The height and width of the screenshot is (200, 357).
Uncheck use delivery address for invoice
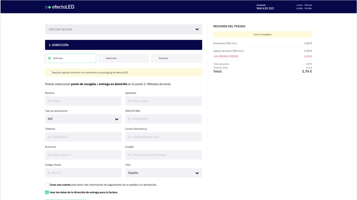tap(47, 192)
